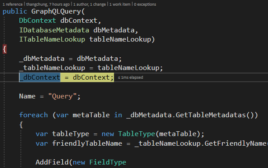This screenshot has width=268, height=168.
Task: Click the friendlyTableName variable
Action: [x=87, y=143]
